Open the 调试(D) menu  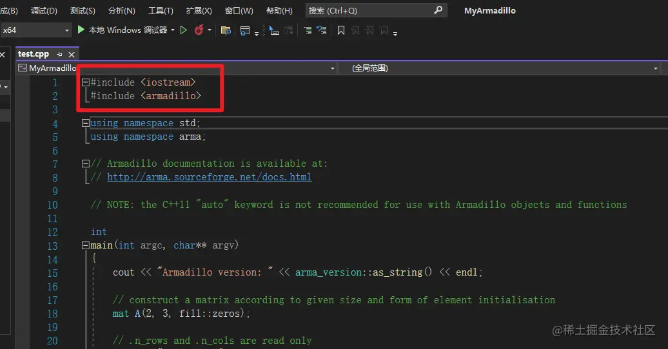[44, 11]
